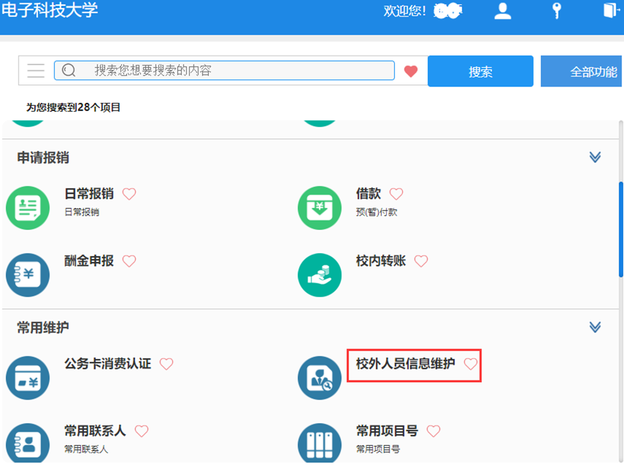Click the 校内转账 hand-with-coins icon
This screenshot has width=624, height=467.
coord(320,275)
